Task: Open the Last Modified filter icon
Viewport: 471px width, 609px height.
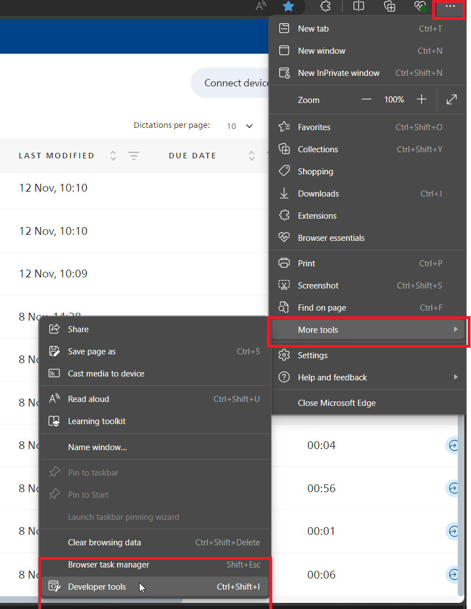Action: pos(134,156)
